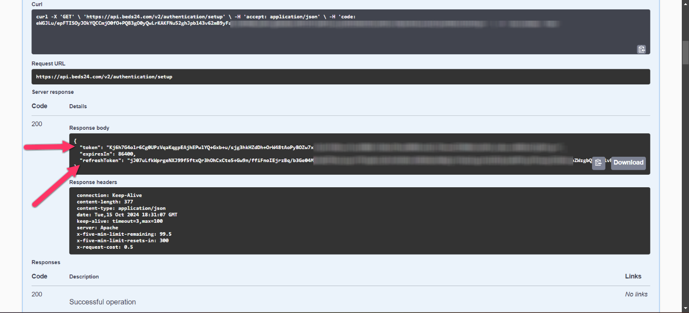This screenshot has width=689, height=313.
Task: Click the x-request-cost: 0.5 header
Action: click(105, 247)
